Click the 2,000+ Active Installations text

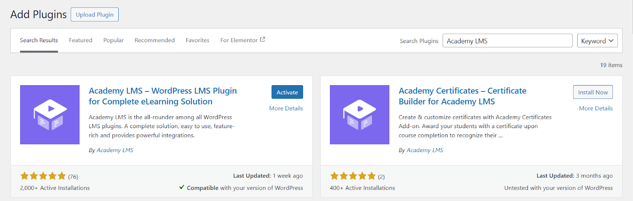[55, 188]
